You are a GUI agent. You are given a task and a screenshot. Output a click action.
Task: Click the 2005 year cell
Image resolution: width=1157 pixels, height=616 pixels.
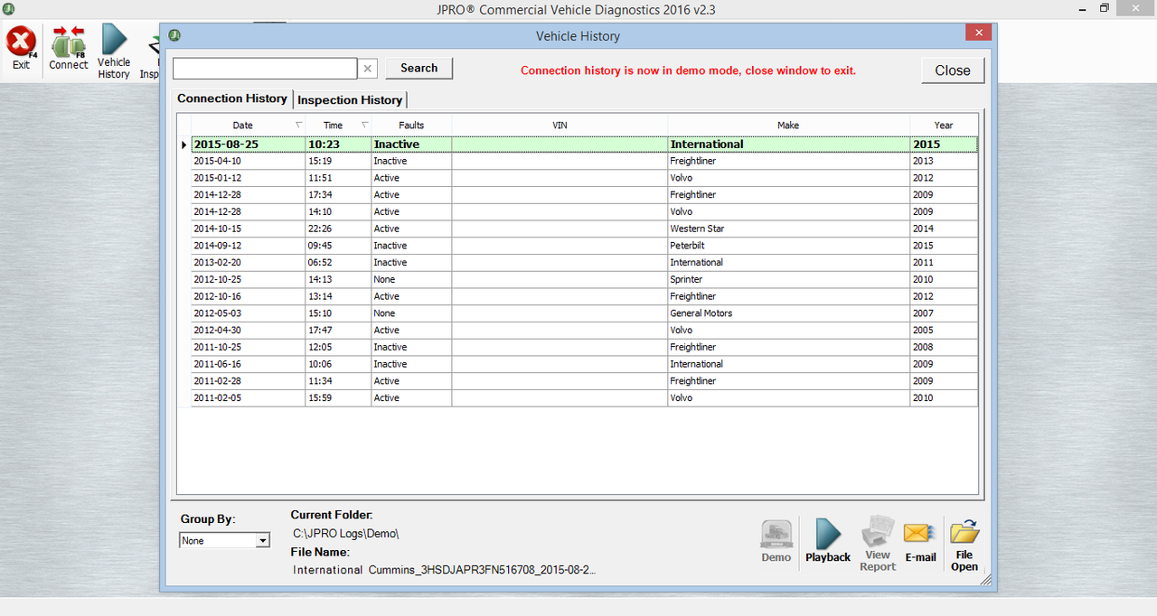click(x=944, y=330)
